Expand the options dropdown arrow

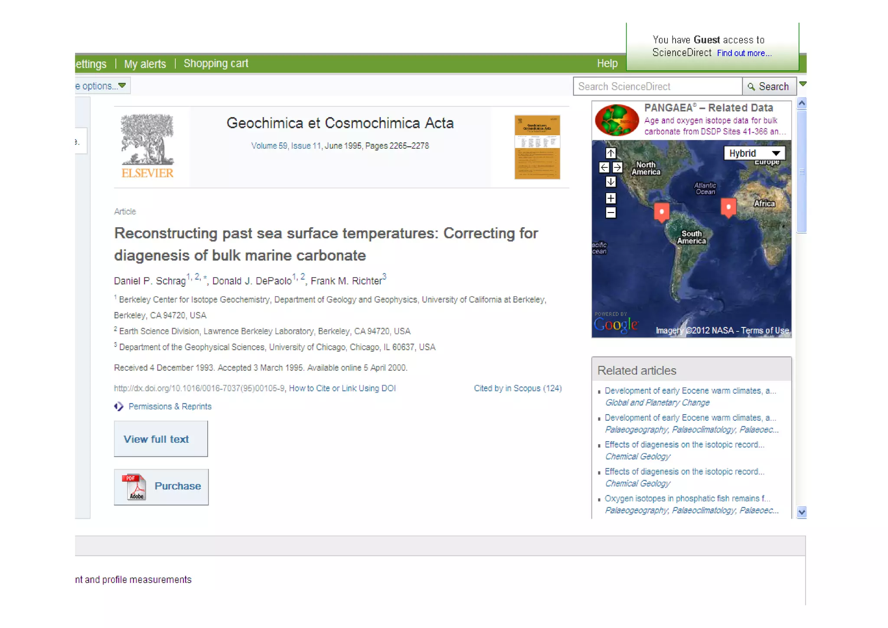(122, 85)
